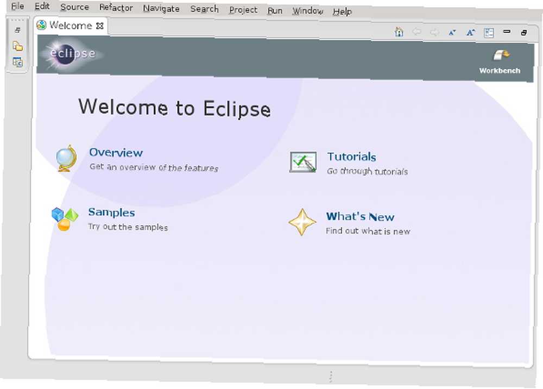
Task: Click the globe icon beside Overview
Action: [x=66, y=158]
